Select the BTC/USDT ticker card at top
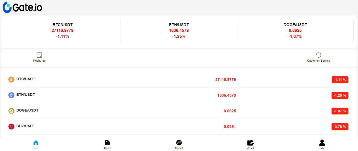The height and width of the screenshot is (151, 358). tap(62, 31)
